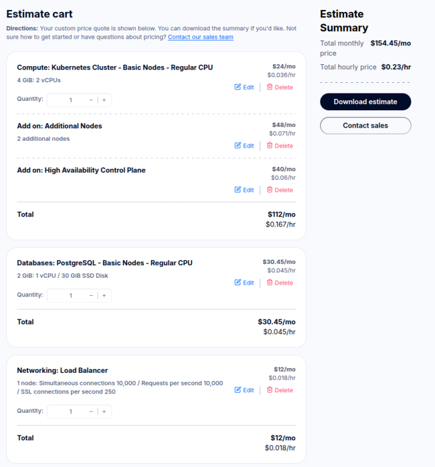The image size is (435, 467).
Task: Delete the Load Balancer item
Action: (x=279, y=390)
